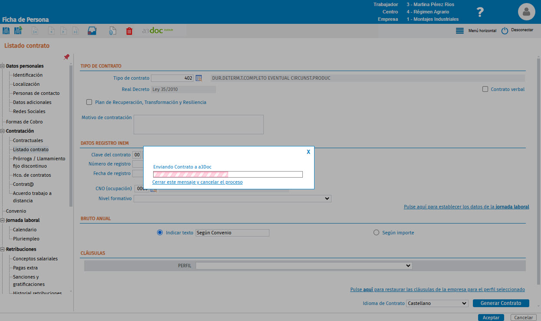The height and width of the screenshot is (321, 541).
Task: Open Identificación in sidebar
Action: [28, 75]
